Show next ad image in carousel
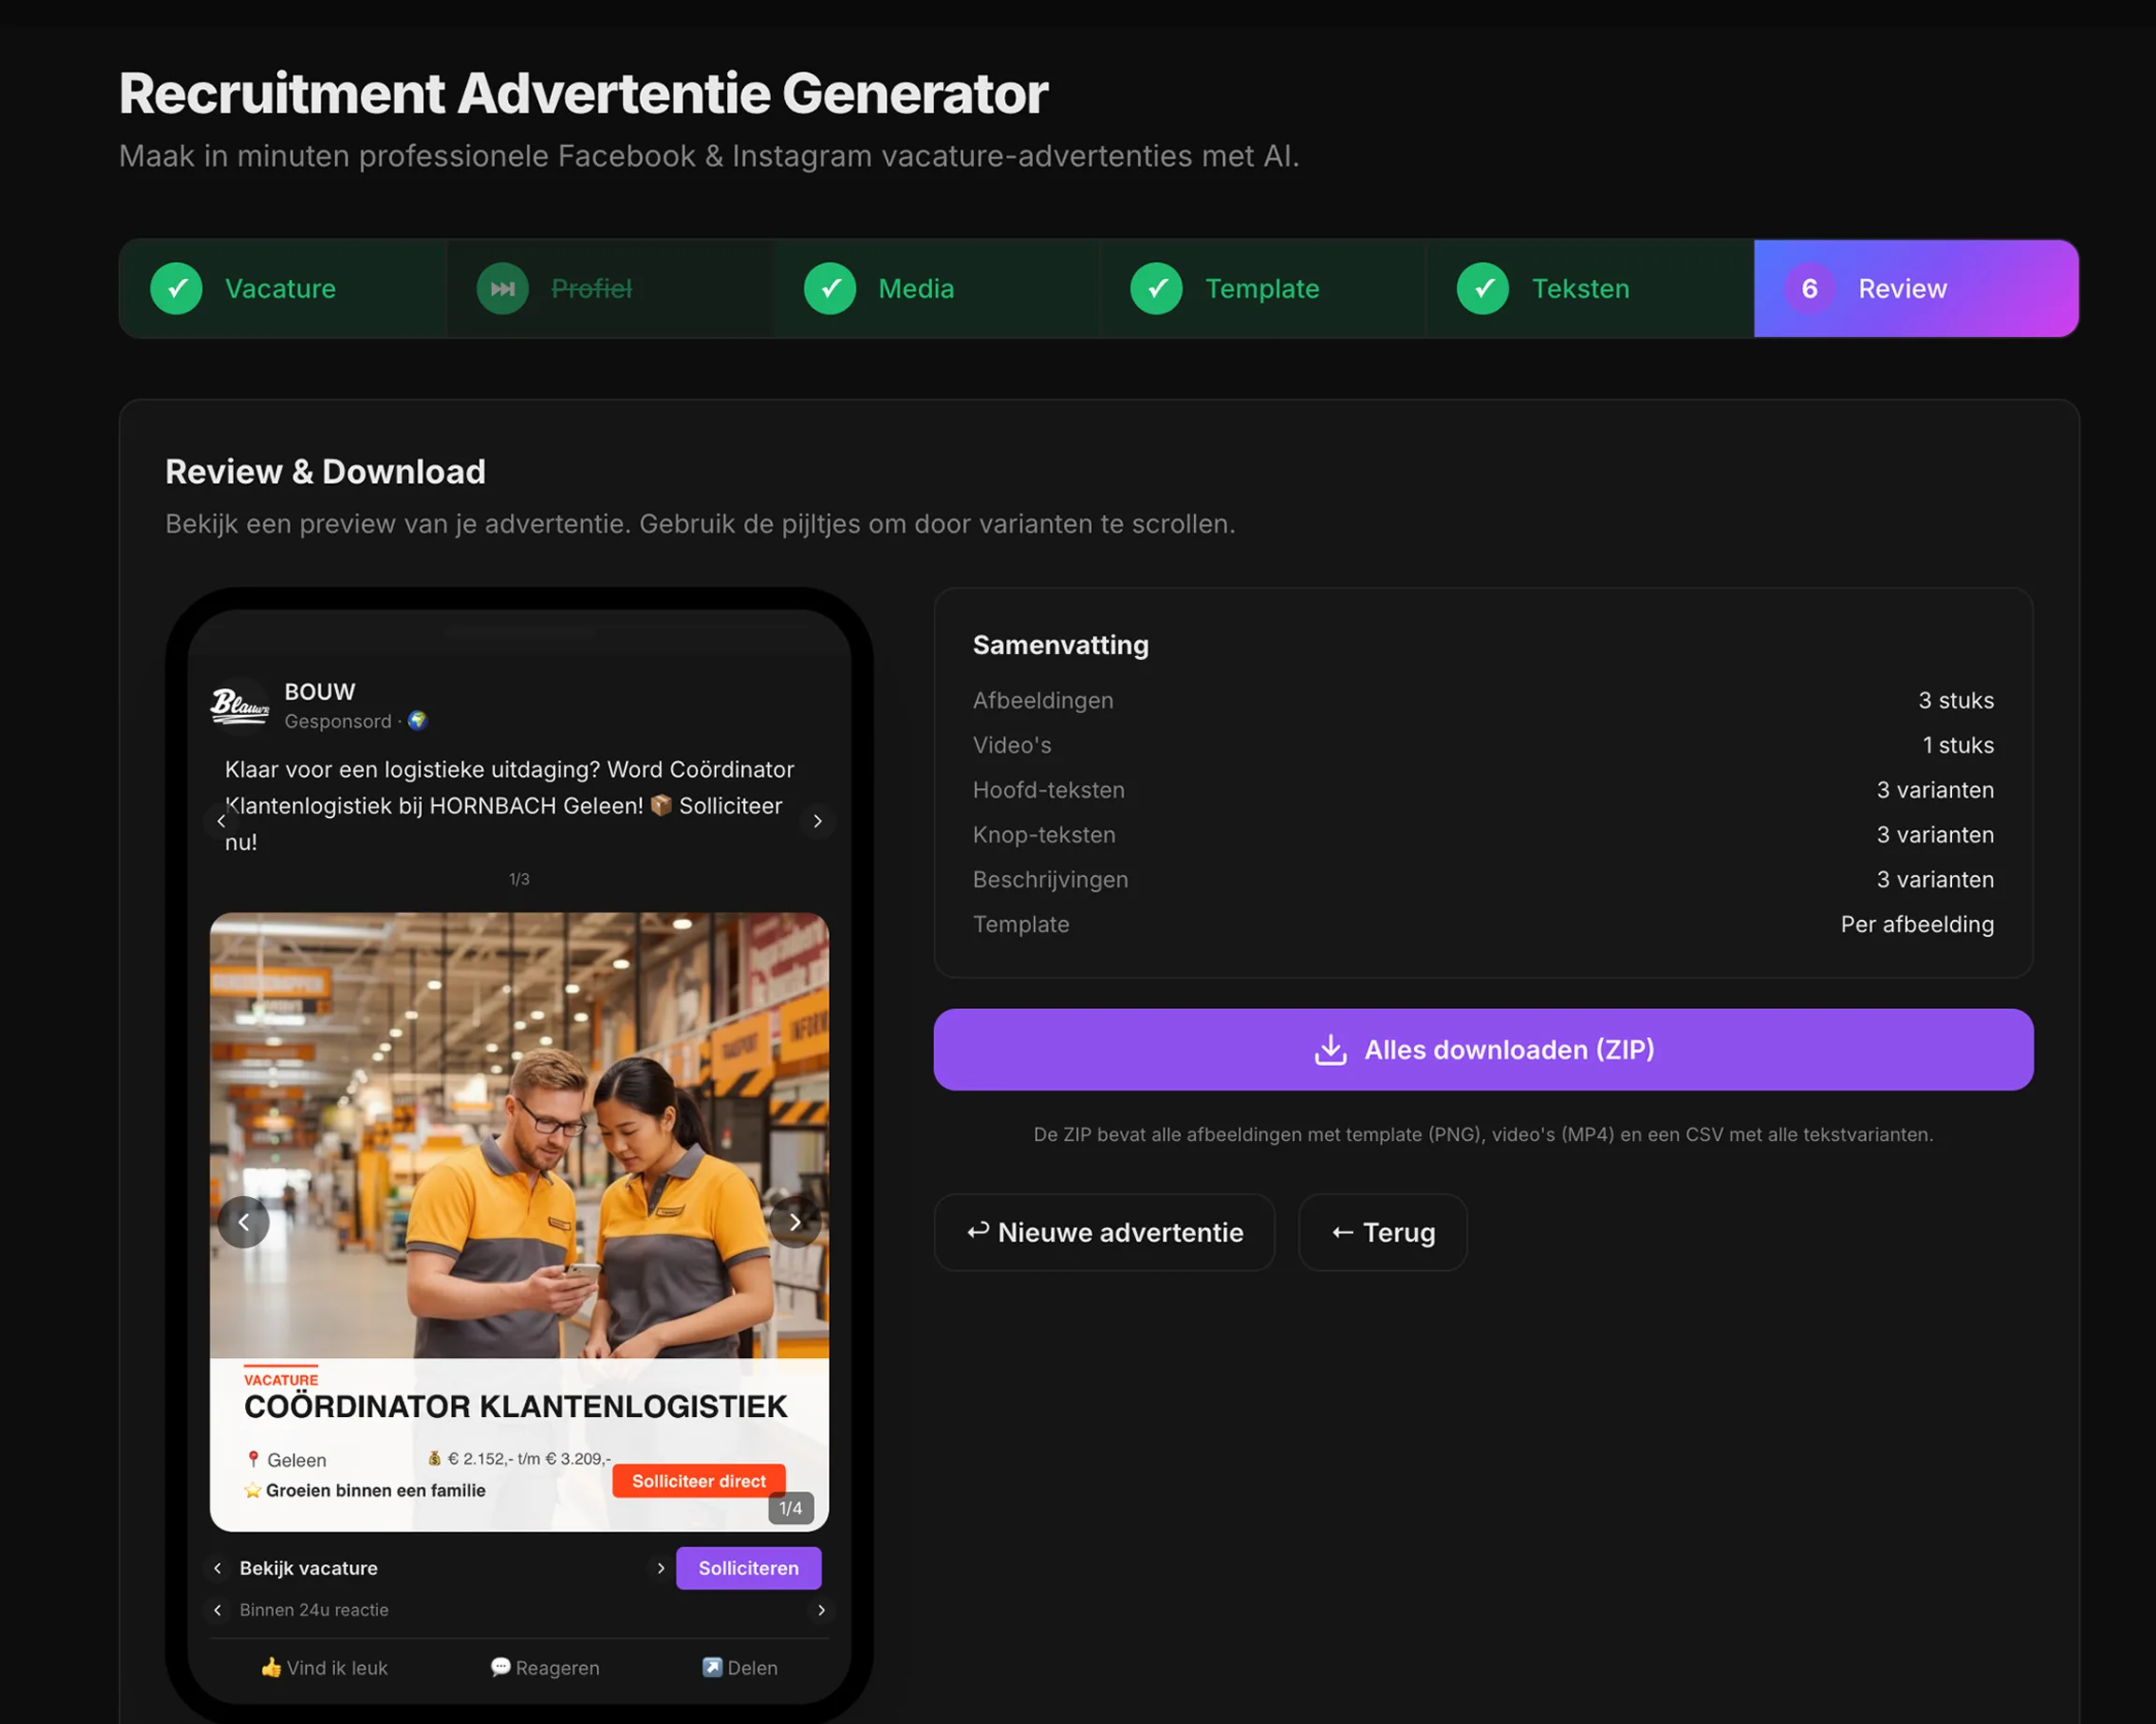Image resolution: width=2156 pixels, height=1724 pixels. pos(795,1222)
